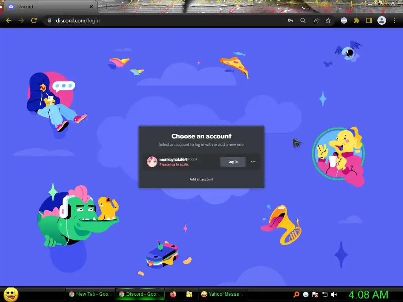Open the smiley face start button
The height and width of the screenshot is (302, 403).
point(11,294)
